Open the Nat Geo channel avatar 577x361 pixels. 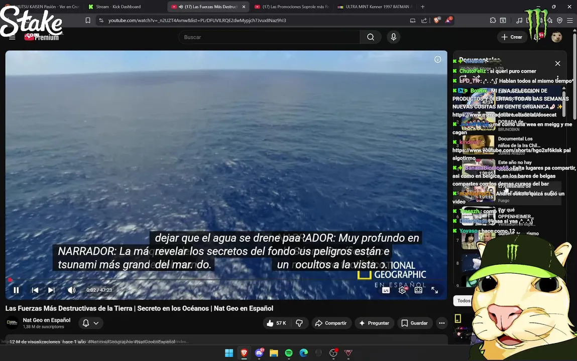pyautogui.click(x=12, y=322)
